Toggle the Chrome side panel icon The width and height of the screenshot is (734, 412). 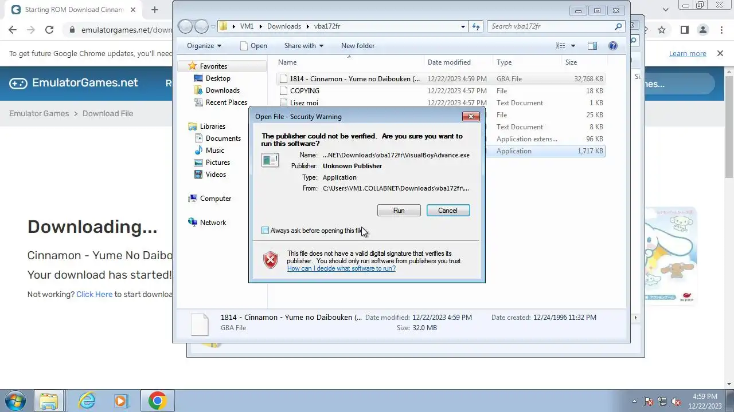click(x=684, y=30)
